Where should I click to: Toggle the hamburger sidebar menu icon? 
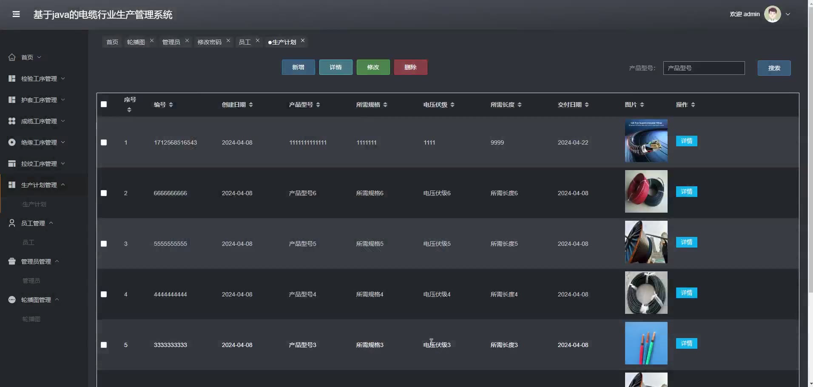[x=16, y=14]
